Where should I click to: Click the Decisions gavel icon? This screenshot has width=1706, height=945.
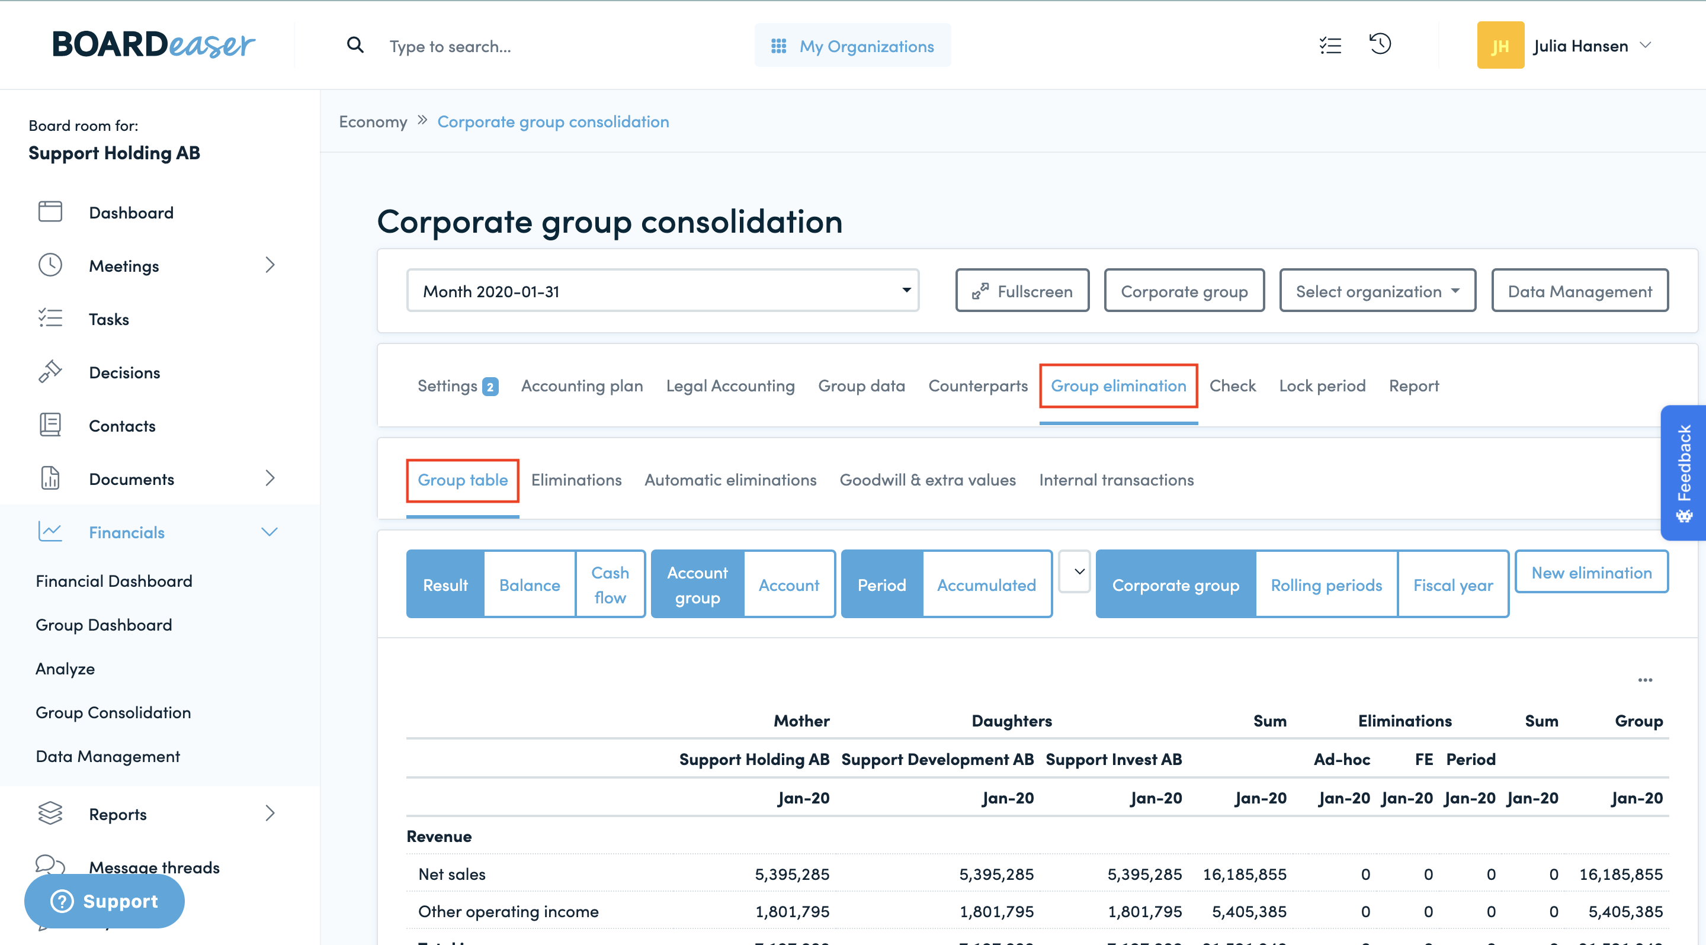point(50,371)
